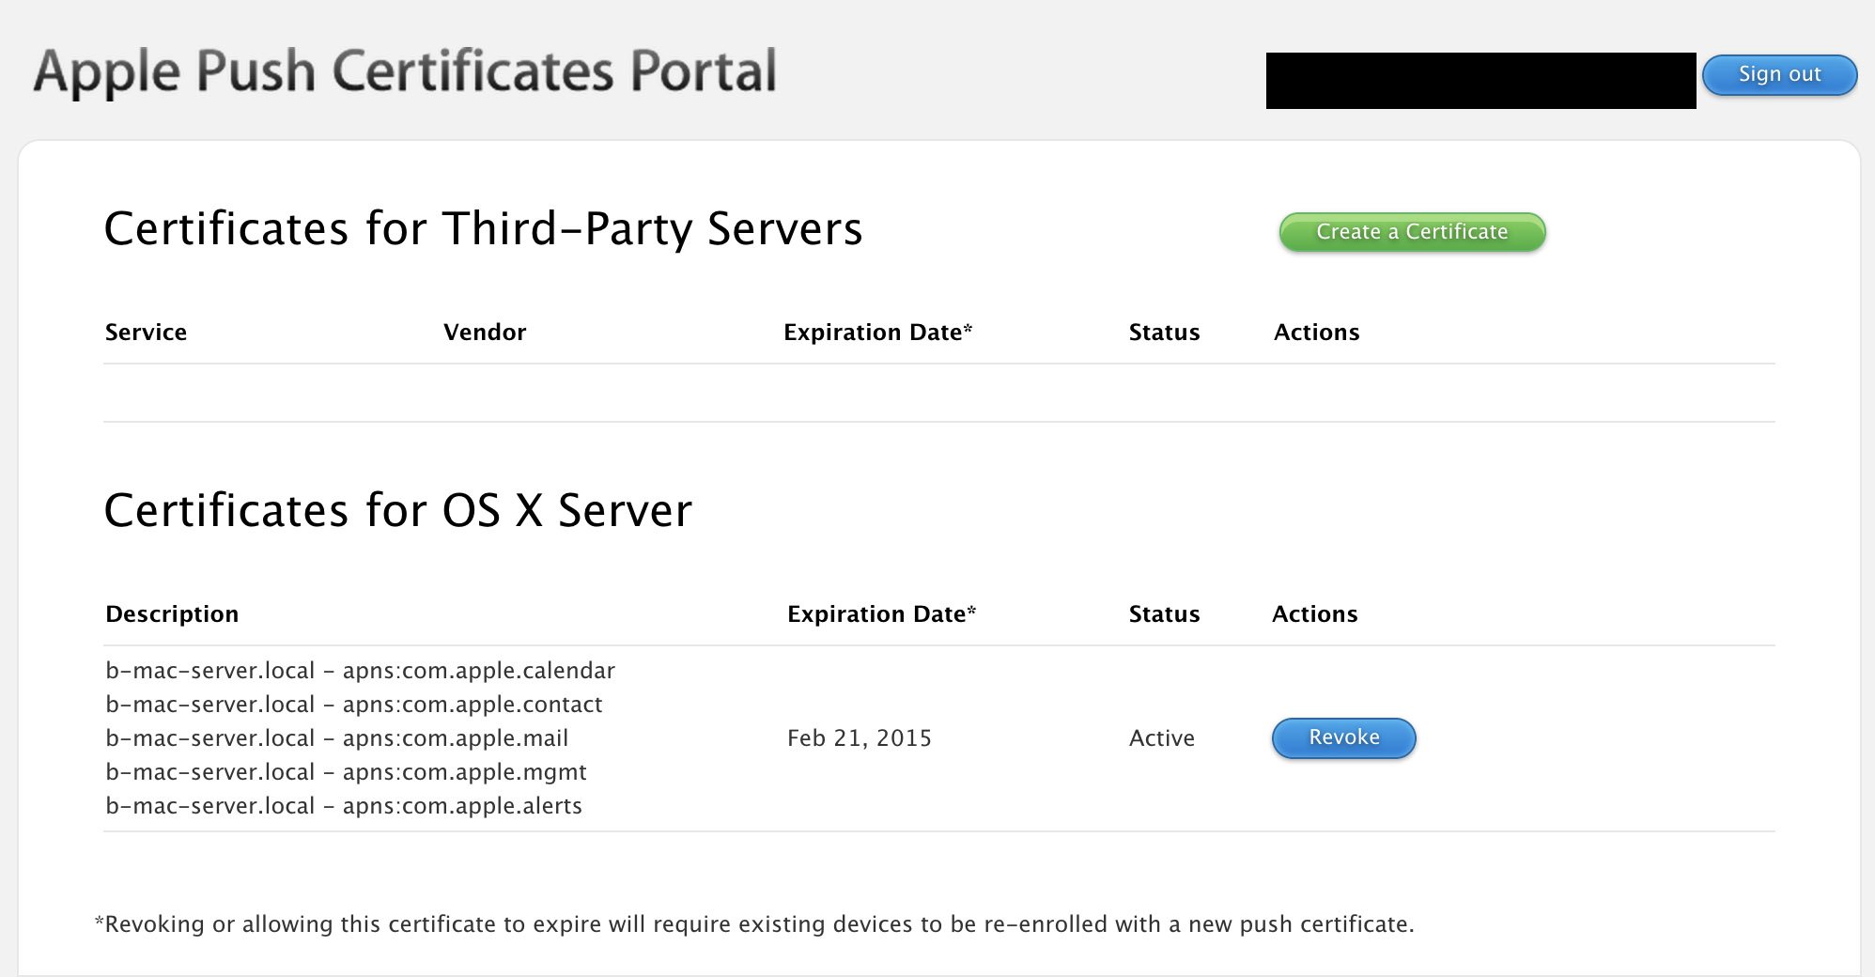Select the apns:com.apple.calendar description line
The image size is (1875, 977).
pos(360,671)
